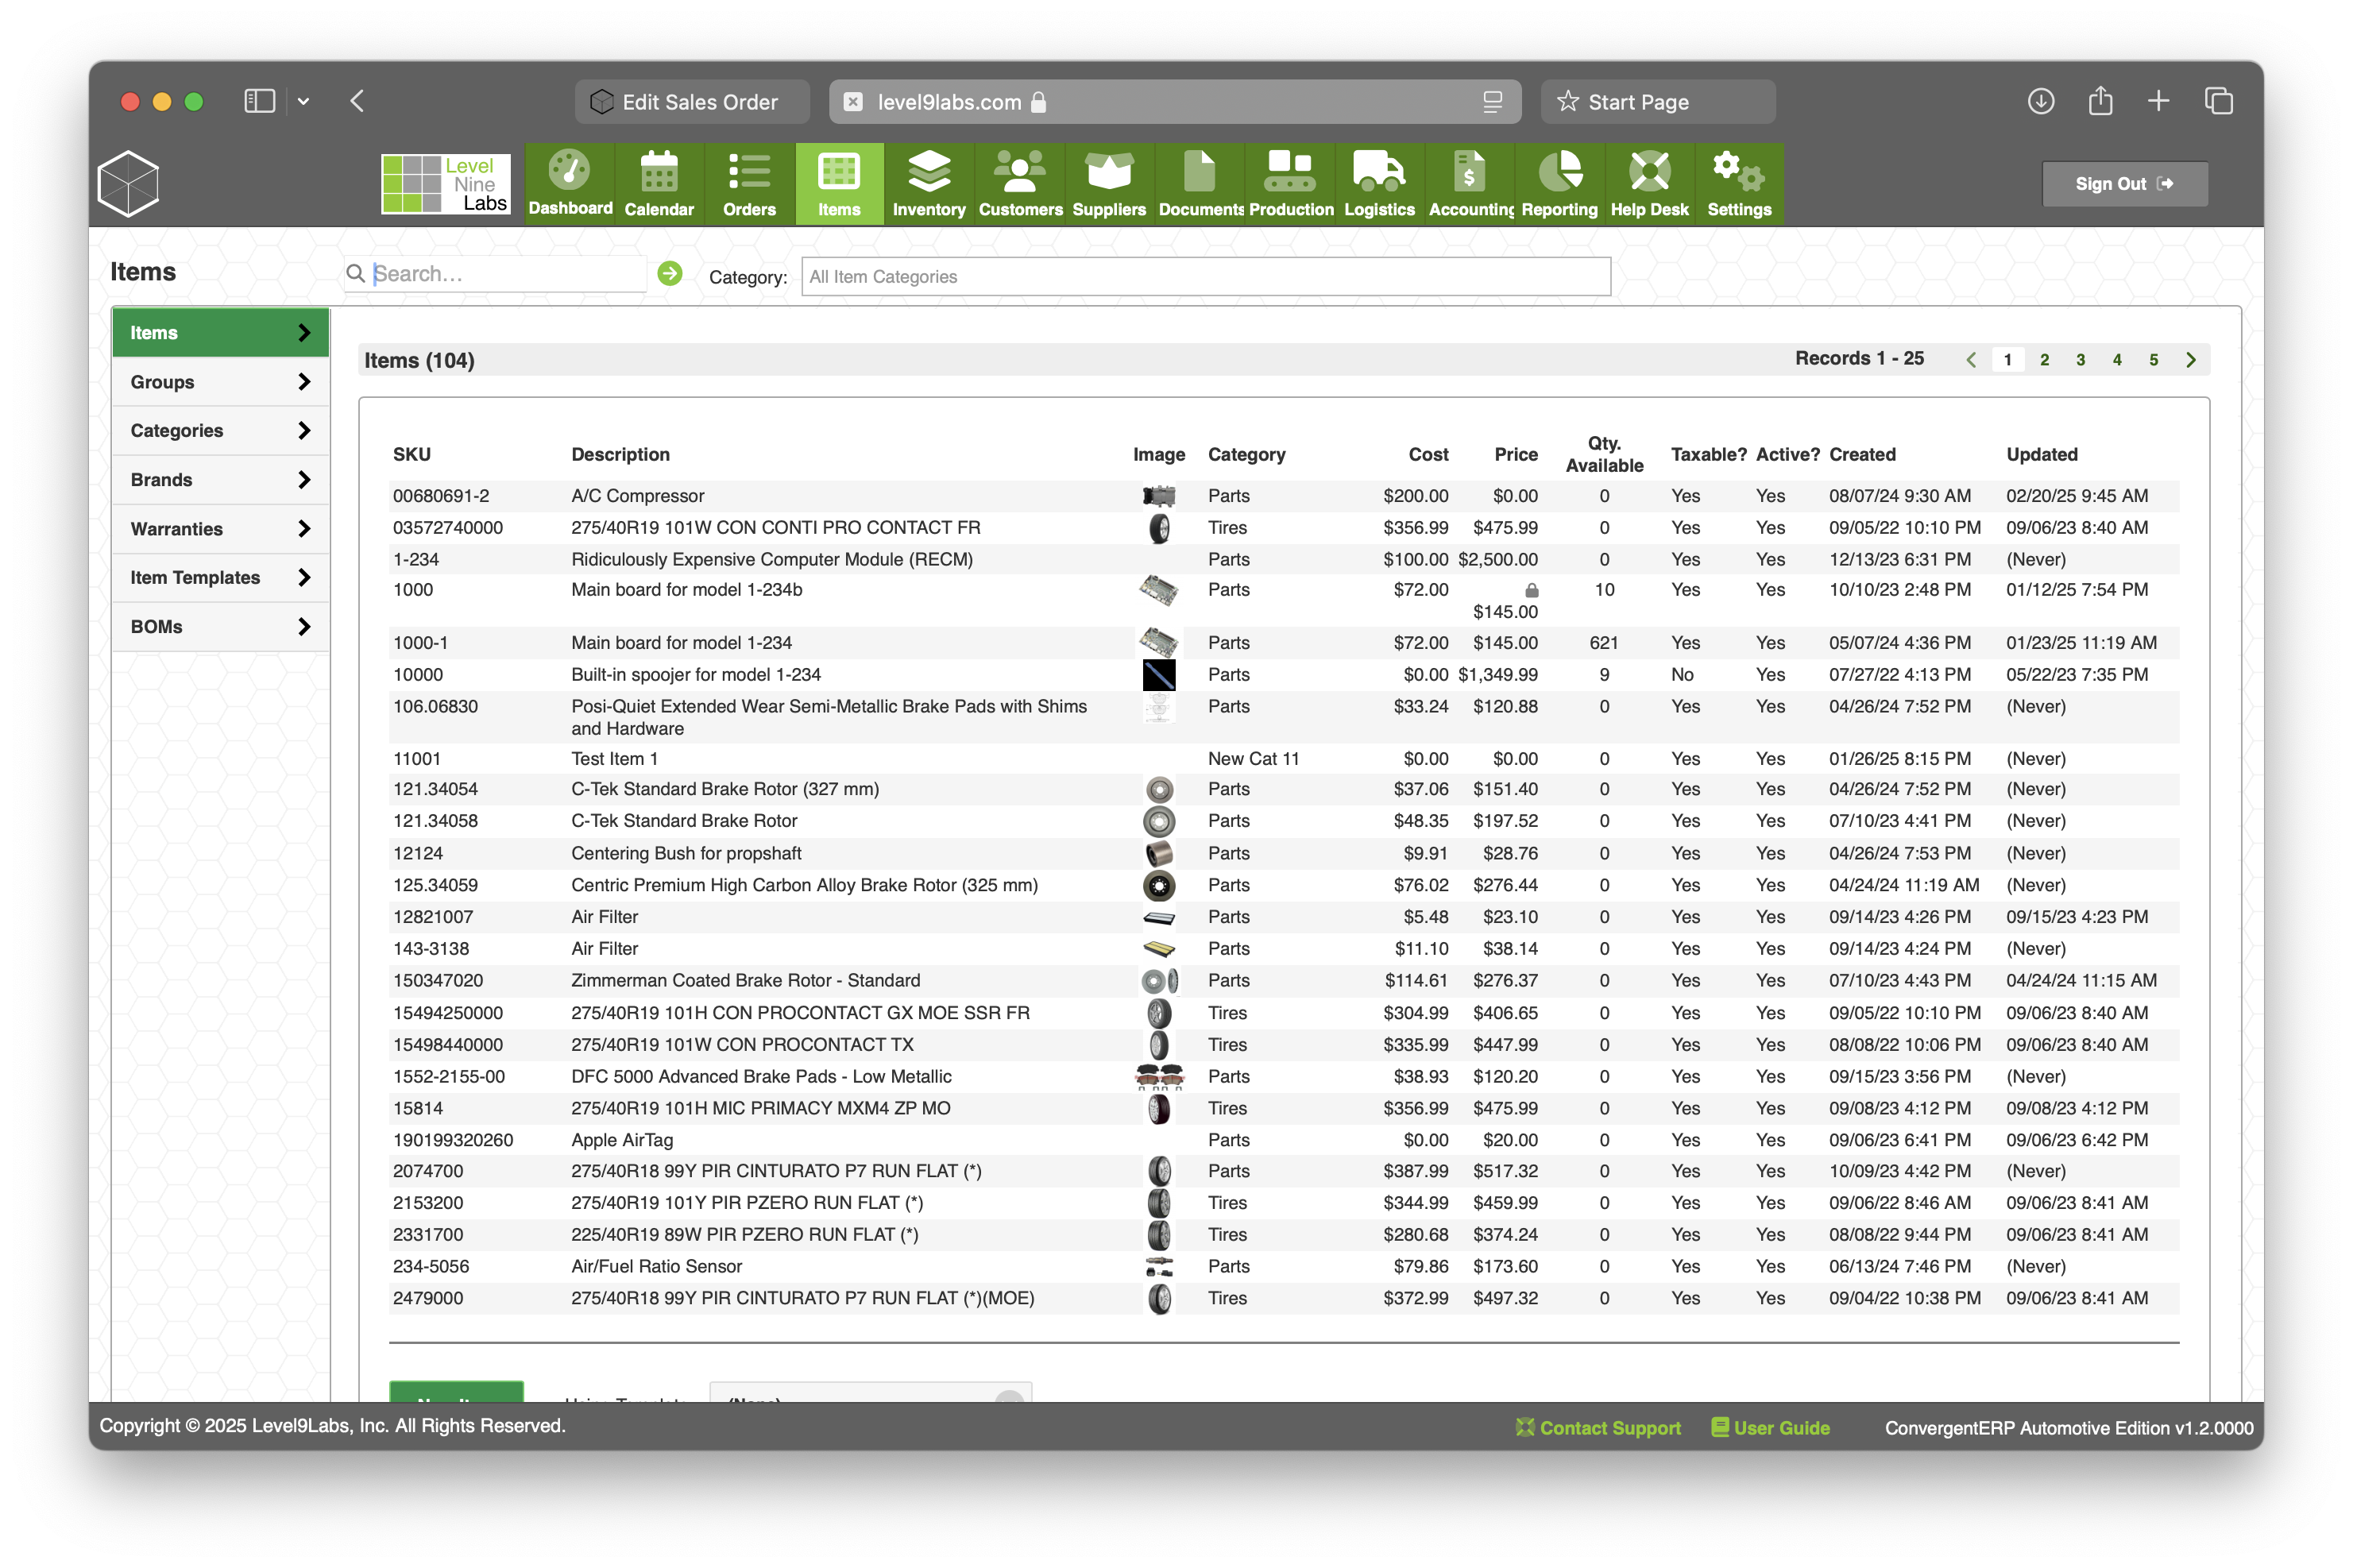Go to page 3 of records

coord(2080,359)
